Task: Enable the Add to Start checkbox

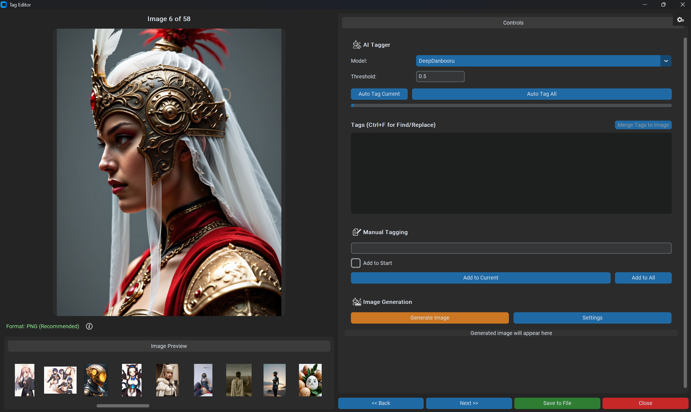Action: pyautogui.click(x=356, y=263)
